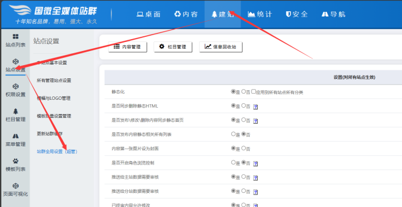Open 所有管理站点设置 submenu item
This screenshot has height=207, width=402.
coord(54,81)
